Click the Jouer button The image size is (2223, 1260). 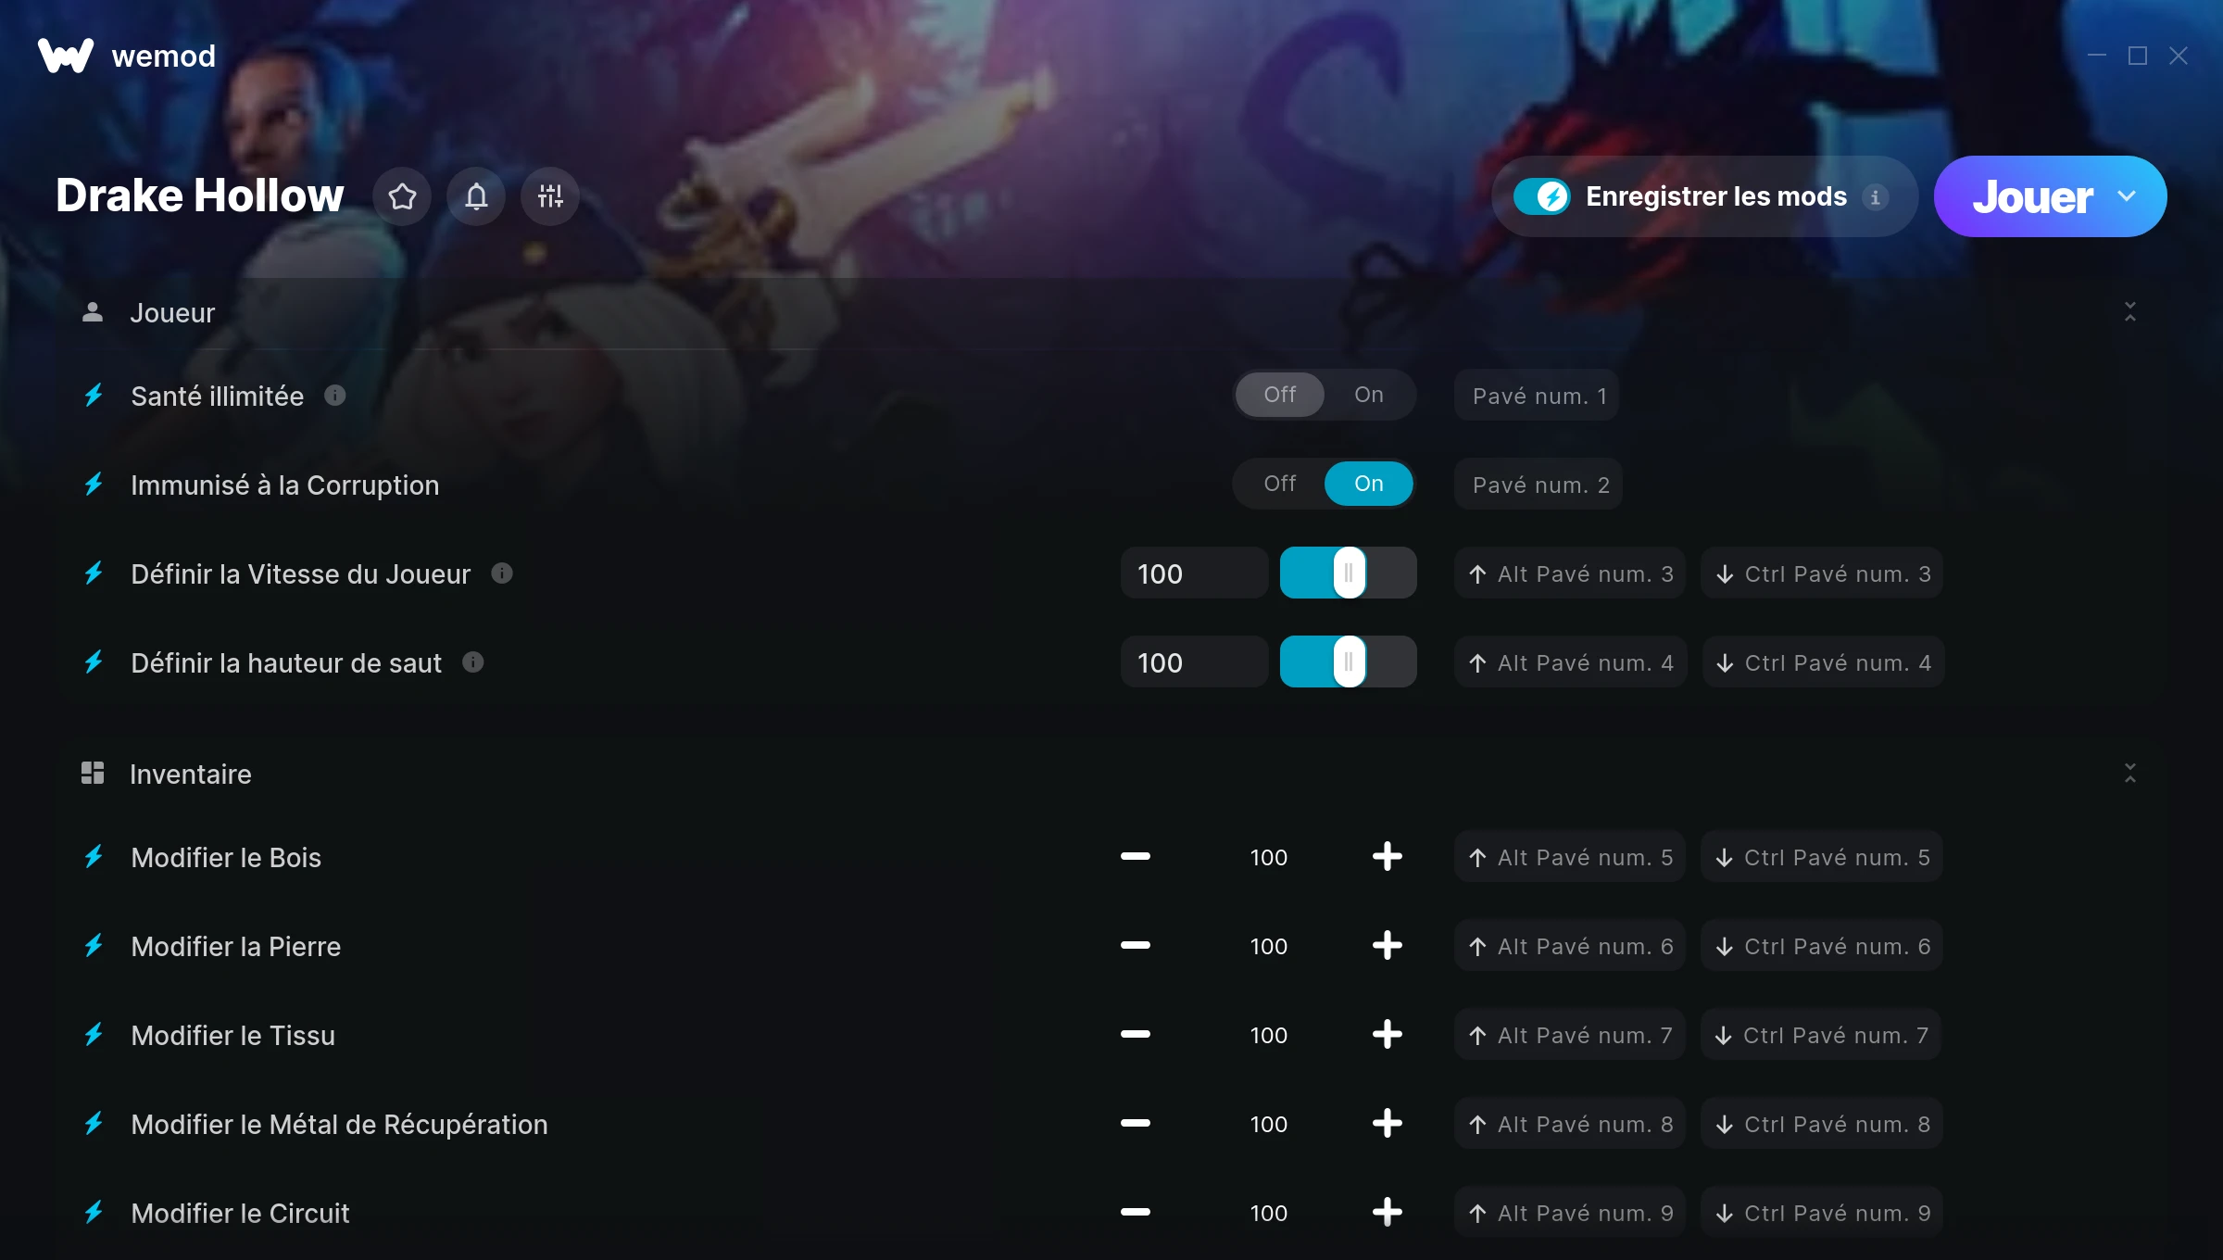point(2031,196)
